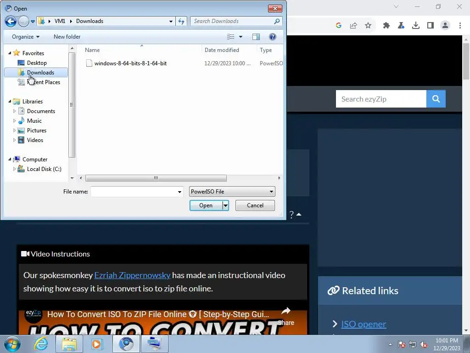Follow the Ezriah Zippernowsky link
This screenshot has width=470, height=353.
pyautogui.click(x=132, y=275)
